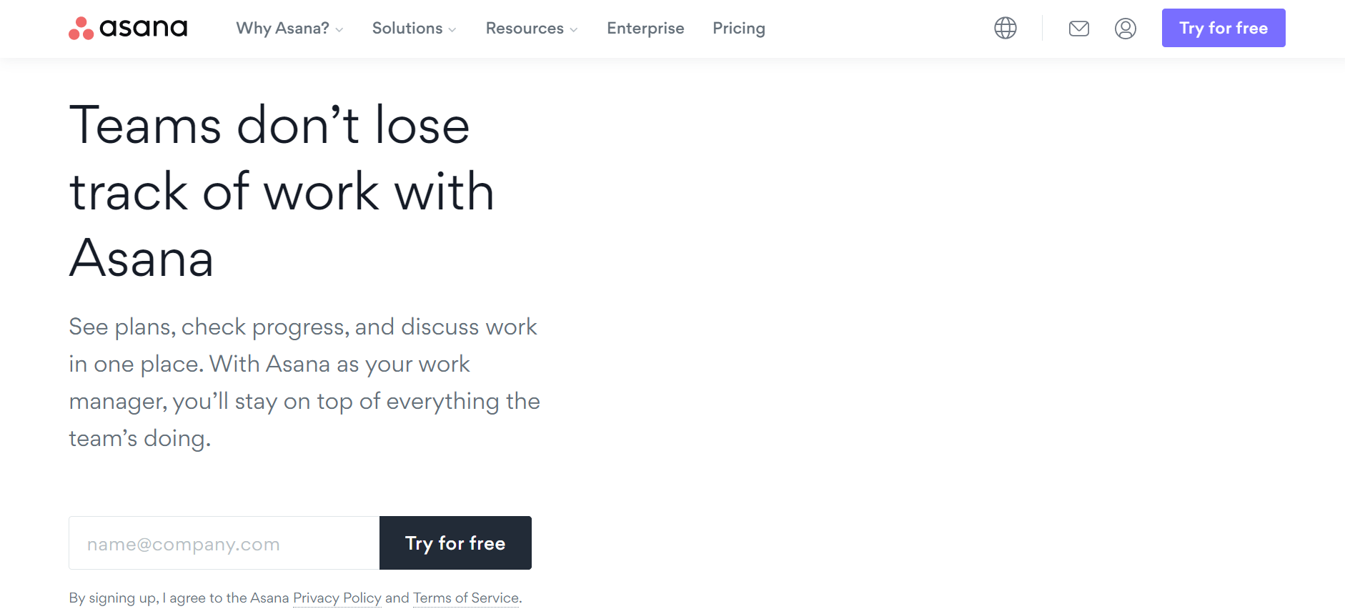Click the See plans, check progress paragraph
The width and height of the screenshot is (1345, 614).
tap(304, 382)
